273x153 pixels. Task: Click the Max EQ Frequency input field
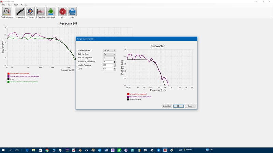[108, 65]
